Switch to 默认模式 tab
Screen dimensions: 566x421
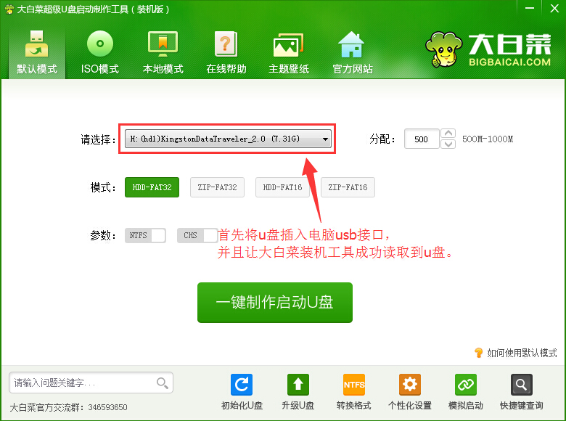click(37, 52)
